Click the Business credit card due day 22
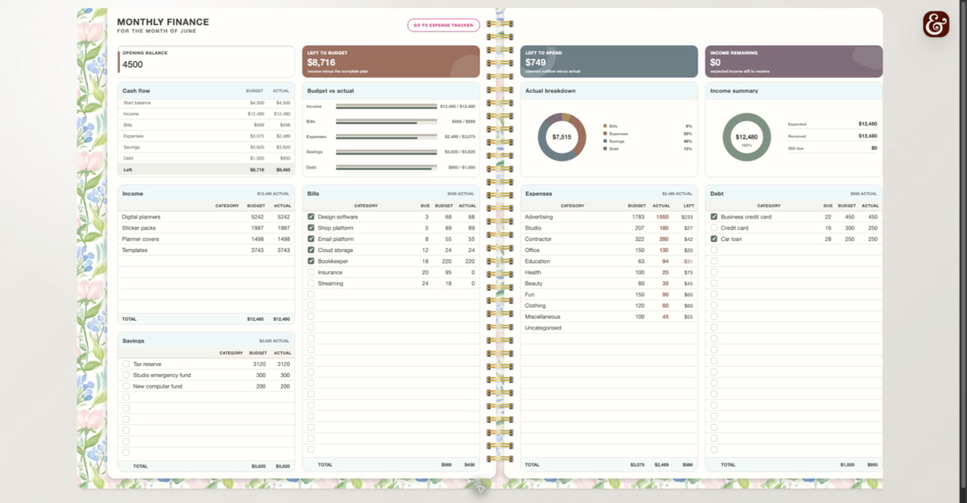The width and height of the screenshot is (967, 503). (x=828, y=217)
